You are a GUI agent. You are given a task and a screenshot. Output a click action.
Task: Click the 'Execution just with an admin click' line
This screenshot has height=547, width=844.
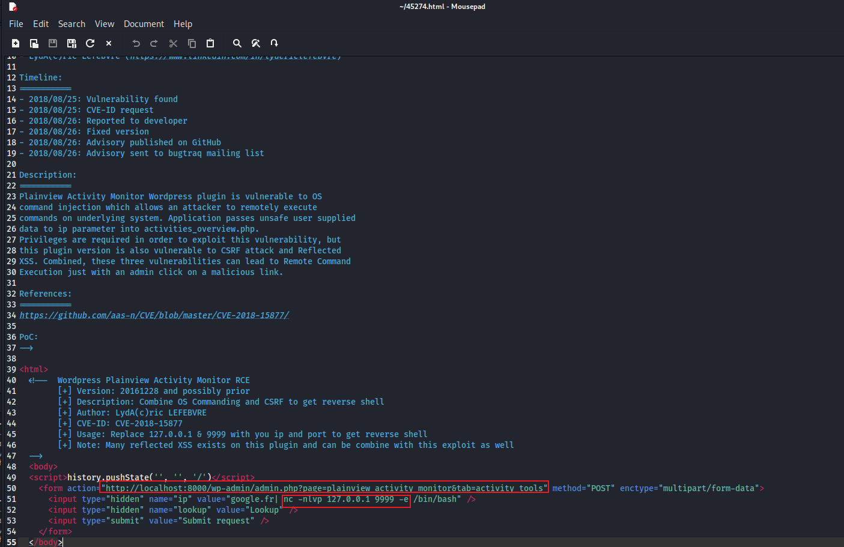click(x=151, y=272)
